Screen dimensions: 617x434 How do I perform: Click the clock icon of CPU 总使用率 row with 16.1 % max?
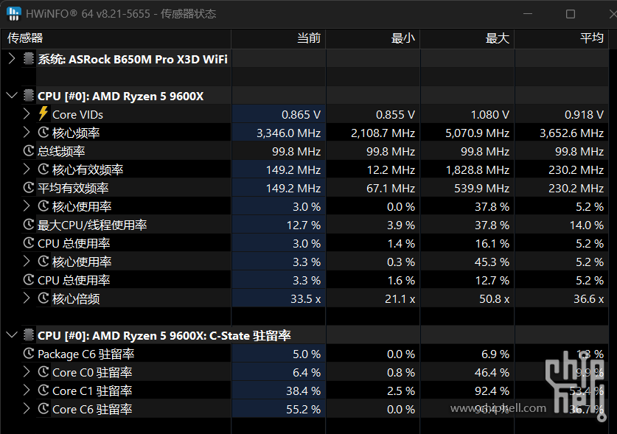(x=29, y=242)
